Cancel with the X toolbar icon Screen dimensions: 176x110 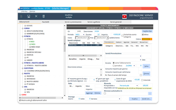36,16
